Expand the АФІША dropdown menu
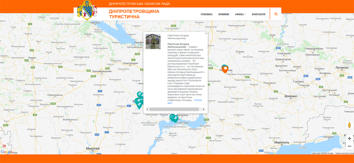The height and width of the screenshot is (163, 354). click(x=240, y=14)
